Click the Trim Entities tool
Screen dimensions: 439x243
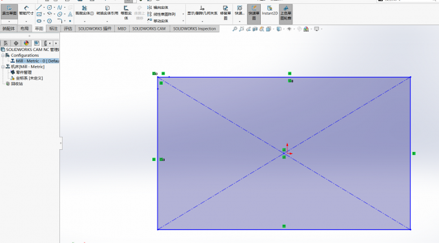(85, 10)
